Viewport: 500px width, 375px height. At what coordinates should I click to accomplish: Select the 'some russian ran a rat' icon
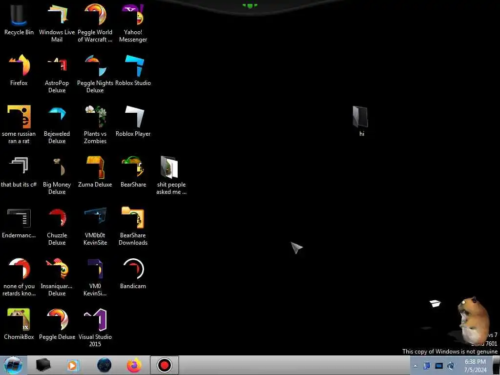pos(19,125)
